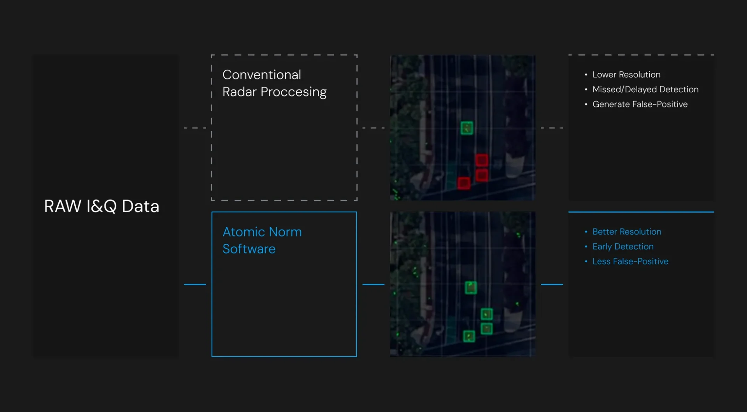This screenshot has height=412, width=747.
Task: Select the Atomic Norm Software title
Action: (x=262, y=240)
